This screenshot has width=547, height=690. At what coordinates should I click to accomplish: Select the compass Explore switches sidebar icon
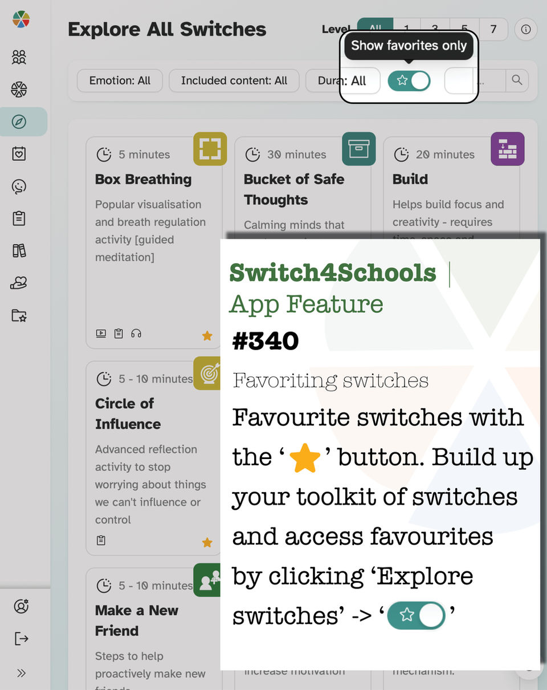19,121
